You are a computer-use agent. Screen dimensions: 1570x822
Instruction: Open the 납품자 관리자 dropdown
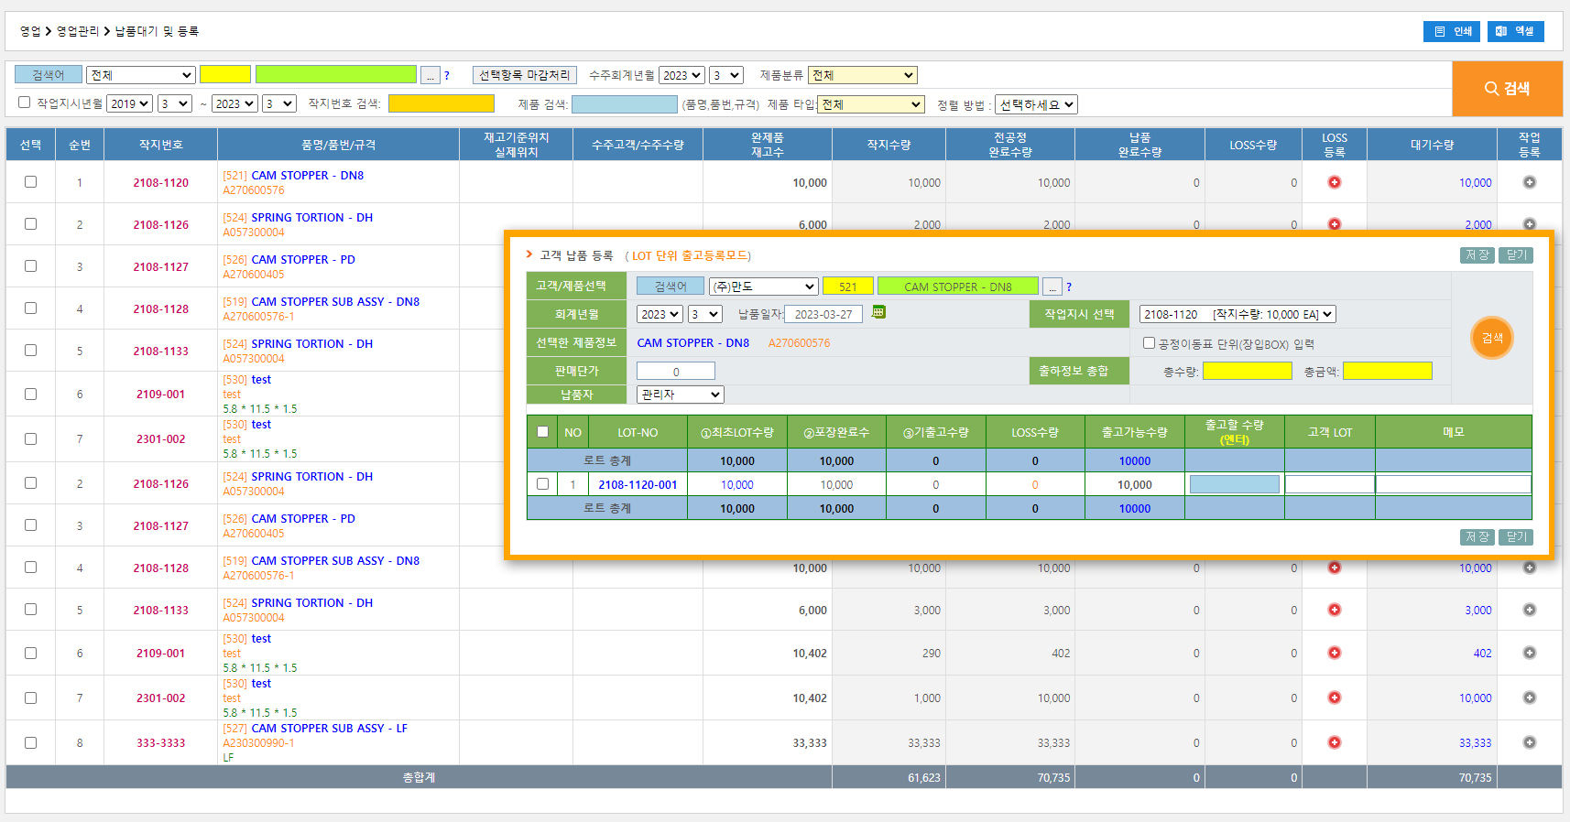[x=680, y=395]
